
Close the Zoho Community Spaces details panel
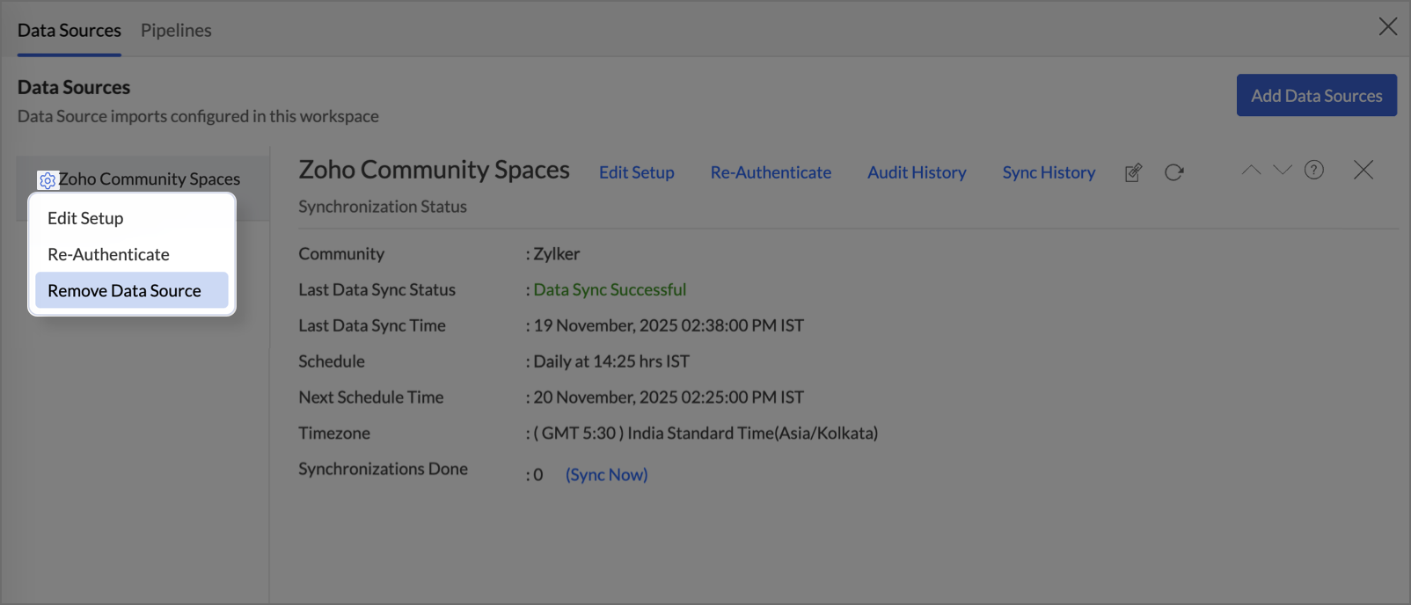[x=1363, y=171]
